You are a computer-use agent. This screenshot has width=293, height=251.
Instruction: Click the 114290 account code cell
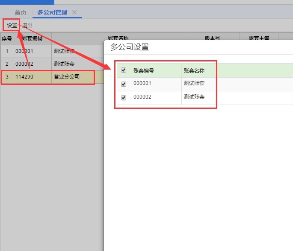24,77
